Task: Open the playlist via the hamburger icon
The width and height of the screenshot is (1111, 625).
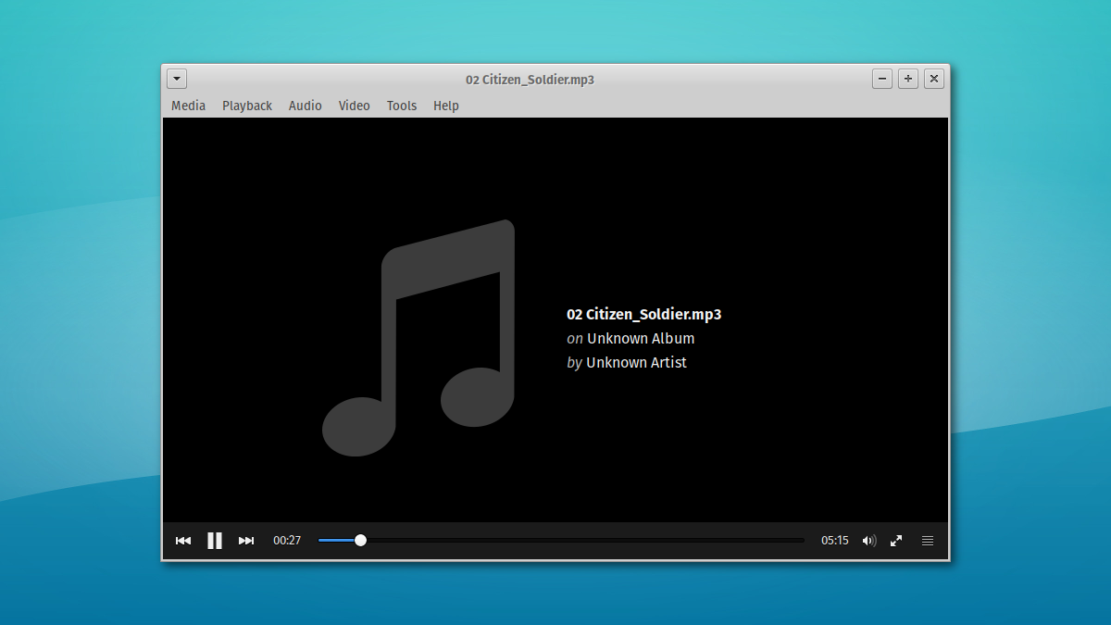Action: click(927, 540)
